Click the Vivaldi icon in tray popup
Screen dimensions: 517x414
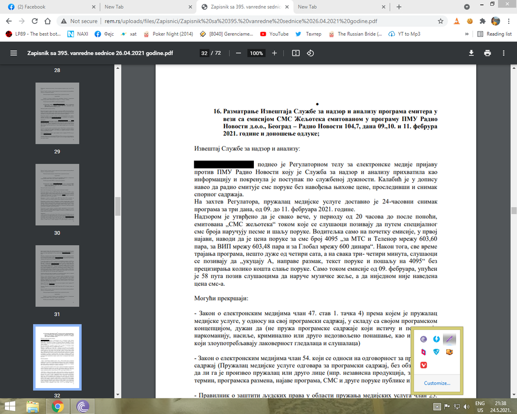tap(424, 365)
